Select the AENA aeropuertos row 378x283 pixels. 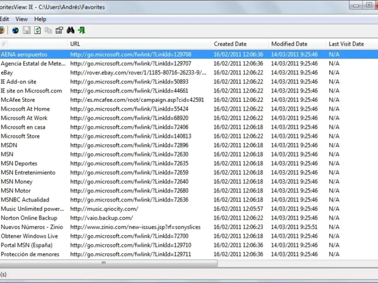point(189,54)
